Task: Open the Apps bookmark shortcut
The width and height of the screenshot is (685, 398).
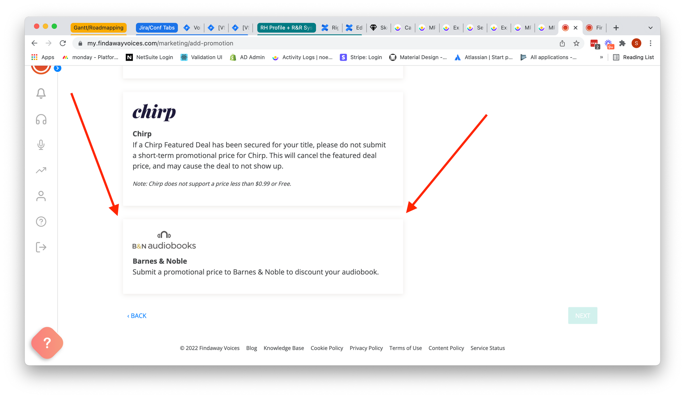Action: pyautogui.click(x=43, y=57)
